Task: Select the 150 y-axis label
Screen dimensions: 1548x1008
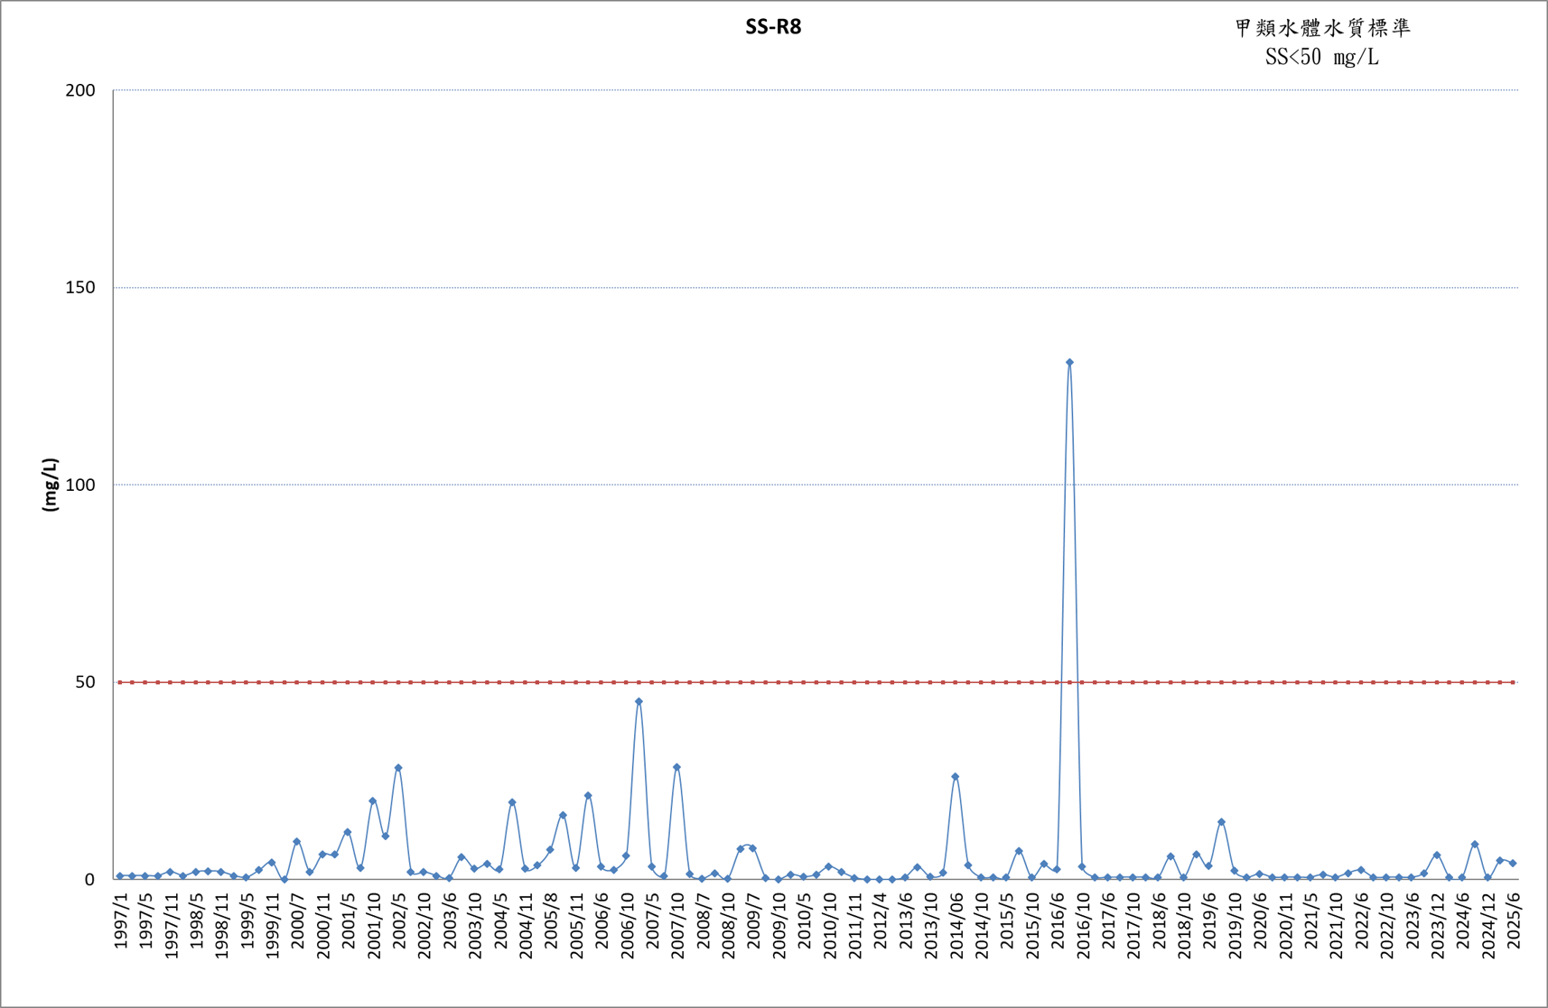Action: click(80, 287)
